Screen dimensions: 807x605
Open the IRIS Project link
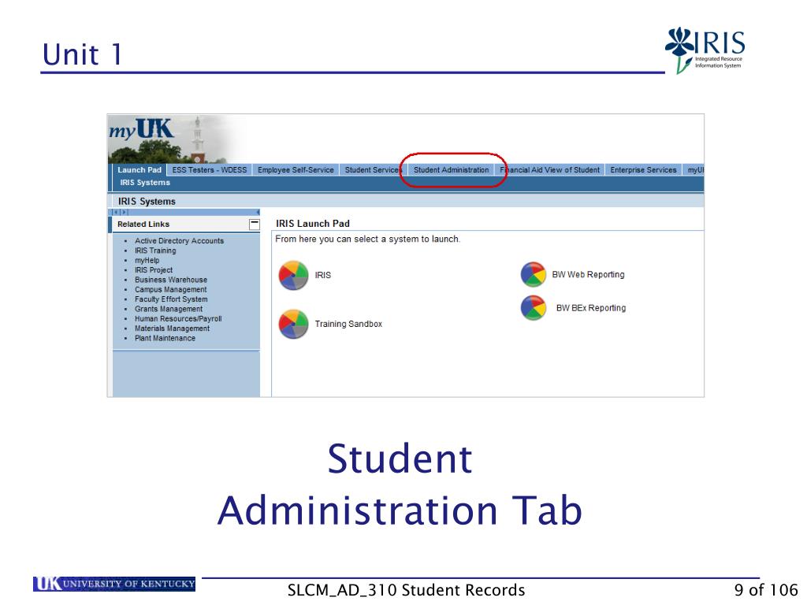tap(154, 270)
